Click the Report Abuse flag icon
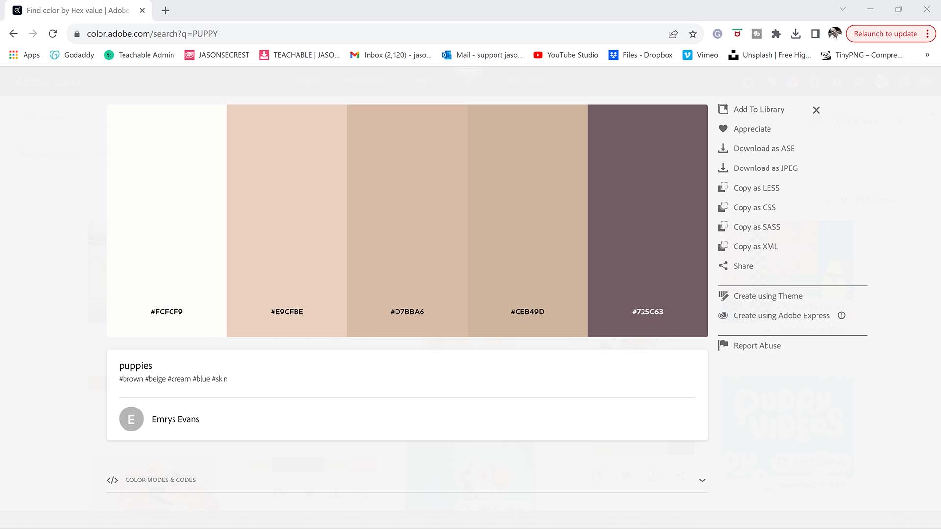The width and height of the screenshot is (941, 529). click(723, 345)
